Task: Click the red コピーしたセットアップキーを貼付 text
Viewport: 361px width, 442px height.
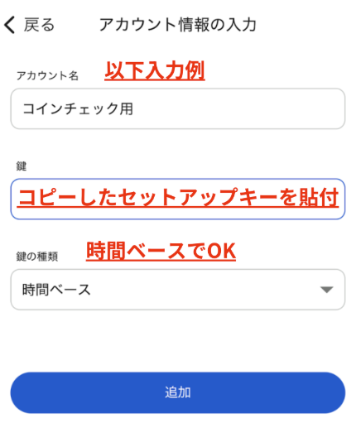Action: pyautogui.click(x=178, y=198)
